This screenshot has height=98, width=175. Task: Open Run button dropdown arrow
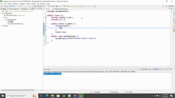(54, 6)
